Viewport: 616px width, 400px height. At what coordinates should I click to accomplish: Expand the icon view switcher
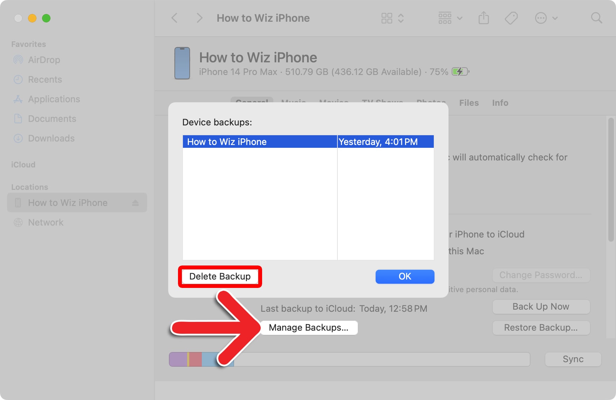click(392, 18)
